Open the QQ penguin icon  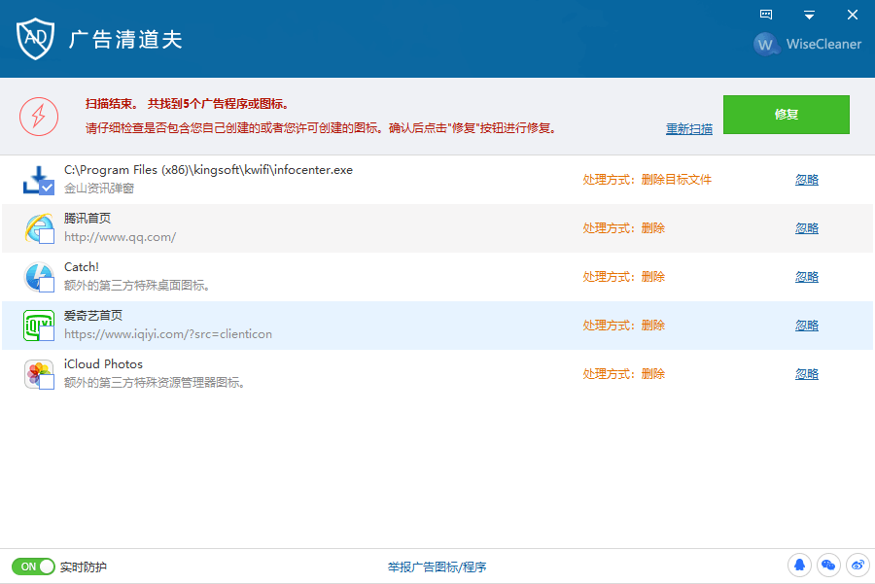(799, 566)
